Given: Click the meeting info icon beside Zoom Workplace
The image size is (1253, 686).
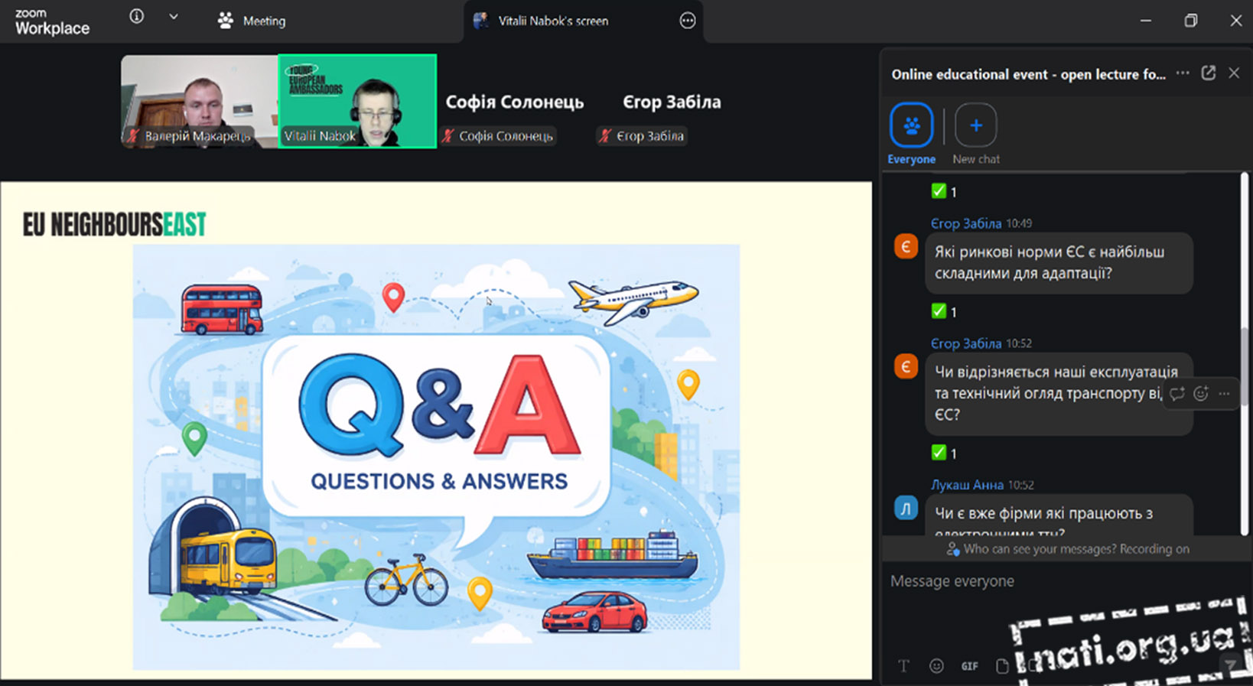Looking at the screenshot, I should click(137, 17).
